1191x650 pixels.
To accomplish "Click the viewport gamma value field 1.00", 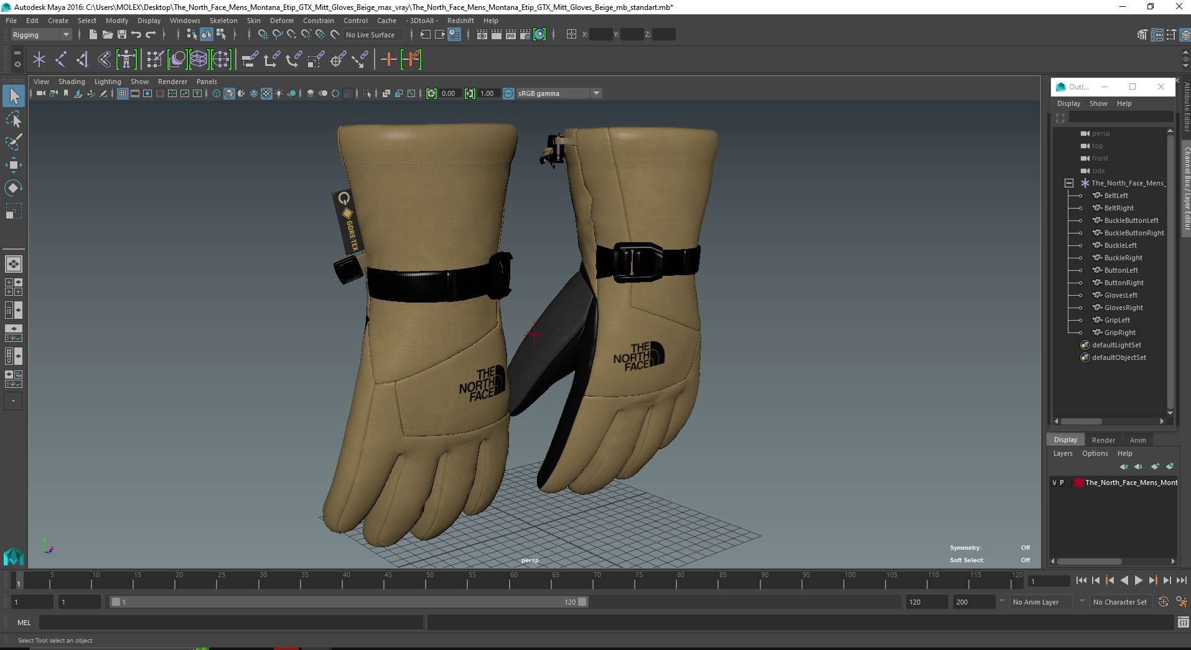I will pyautogui.click(x=489, y=93).
